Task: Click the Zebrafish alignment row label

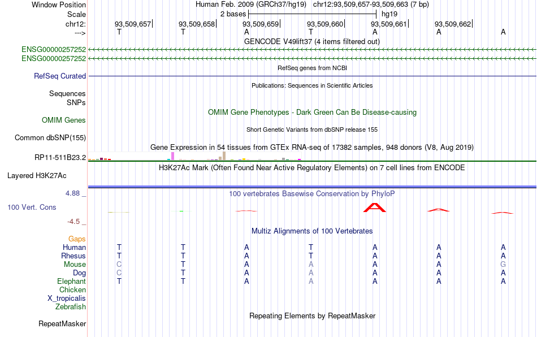Action: [x=70, y=306]
